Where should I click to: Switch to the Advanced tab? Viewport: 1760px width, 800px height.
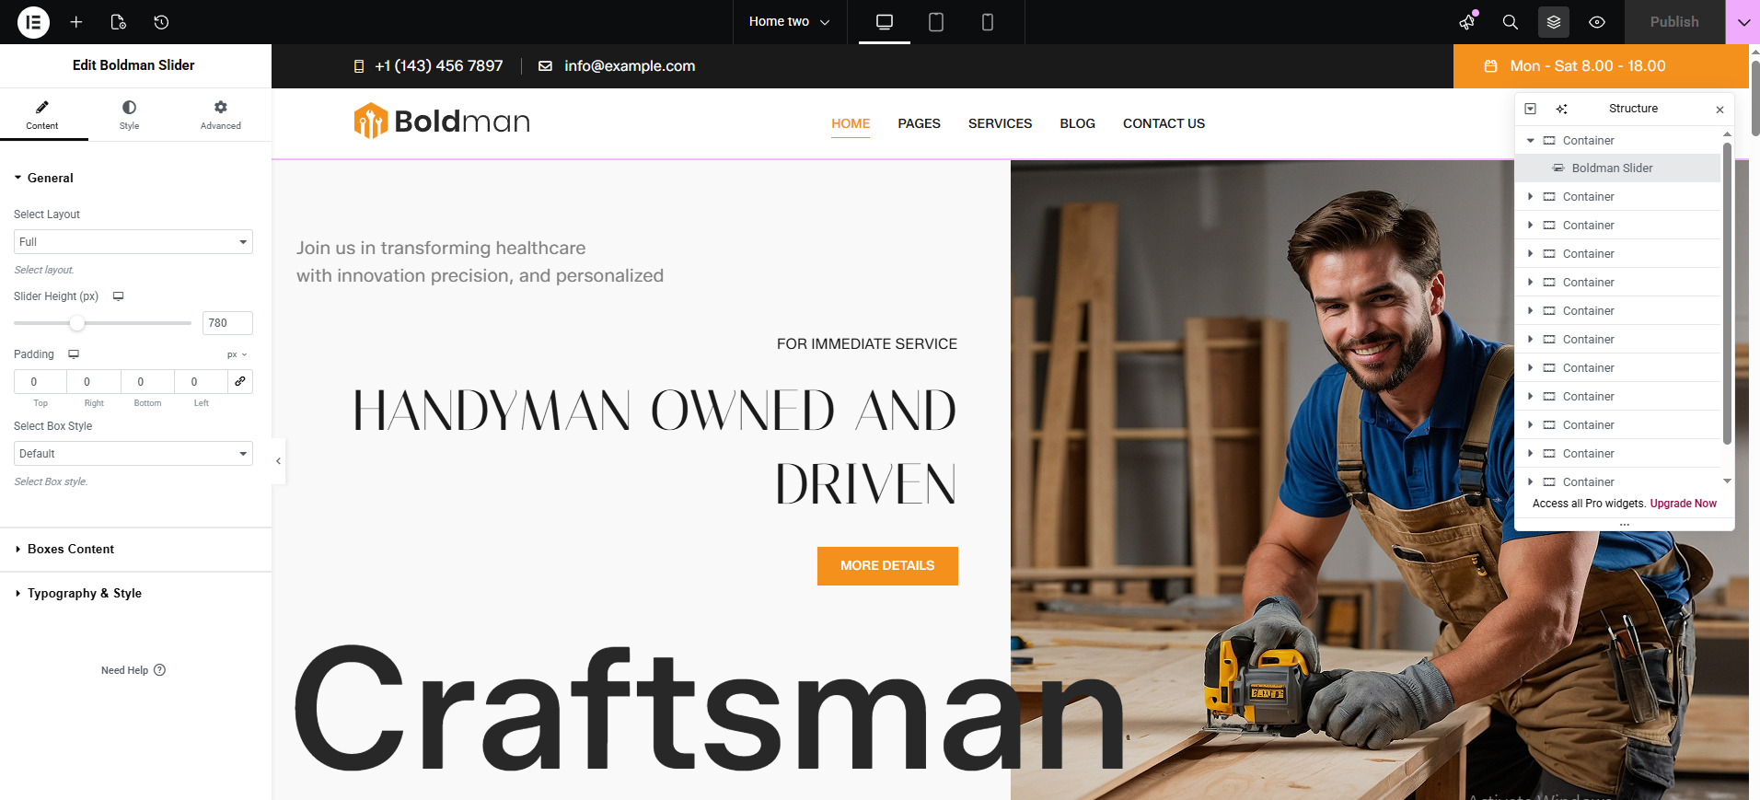[221, 115]
